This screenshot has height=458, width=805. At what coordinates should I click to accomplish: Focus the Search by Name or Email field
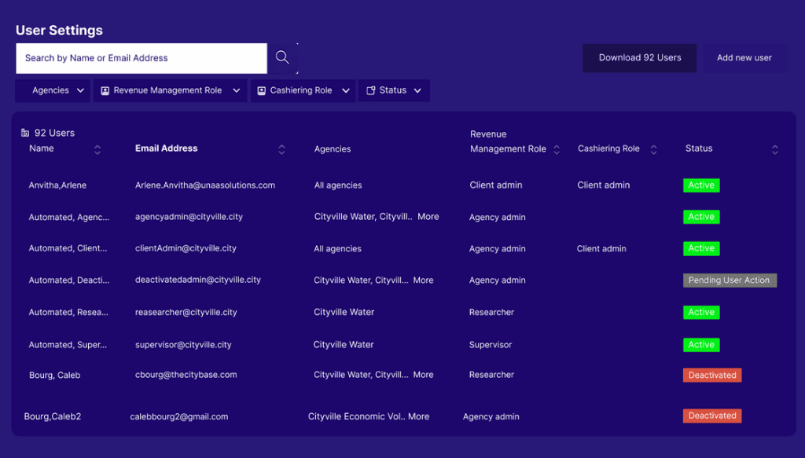click(x=142, y=58)
